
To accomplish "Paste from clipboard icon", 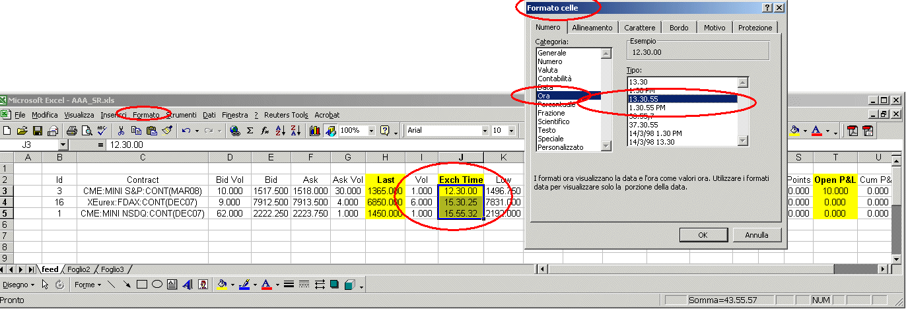I will [152, 131].
